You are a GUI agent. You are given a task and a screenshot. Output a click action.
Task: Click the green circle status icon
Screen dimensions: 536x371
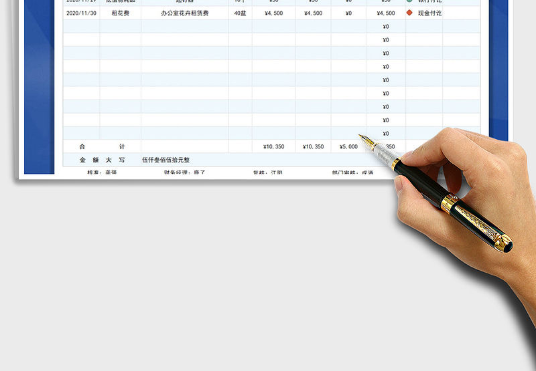409,1
